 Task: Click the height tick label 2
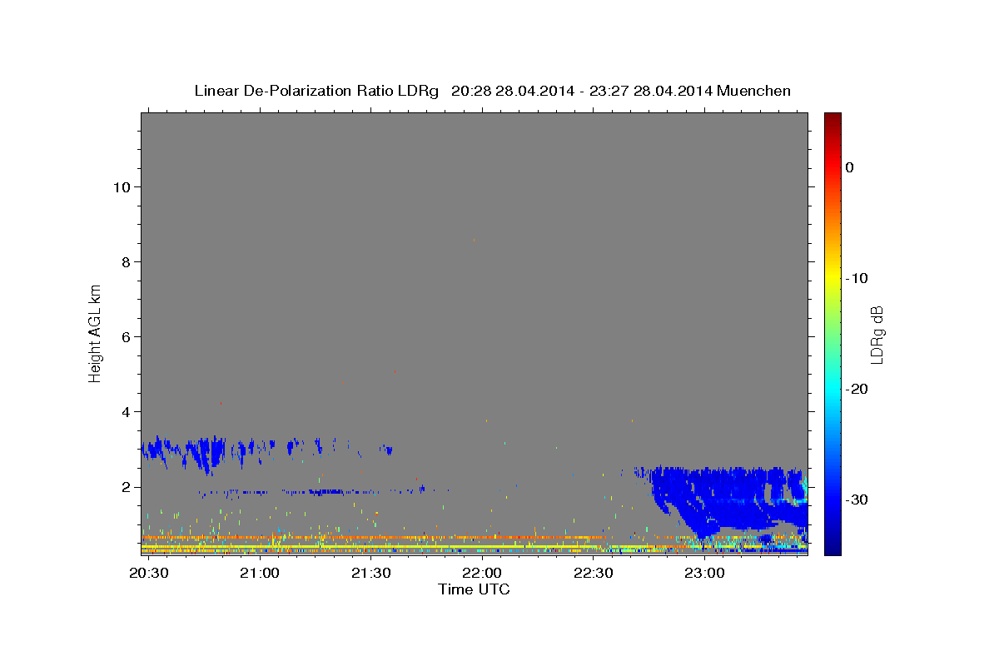(126, 487)
